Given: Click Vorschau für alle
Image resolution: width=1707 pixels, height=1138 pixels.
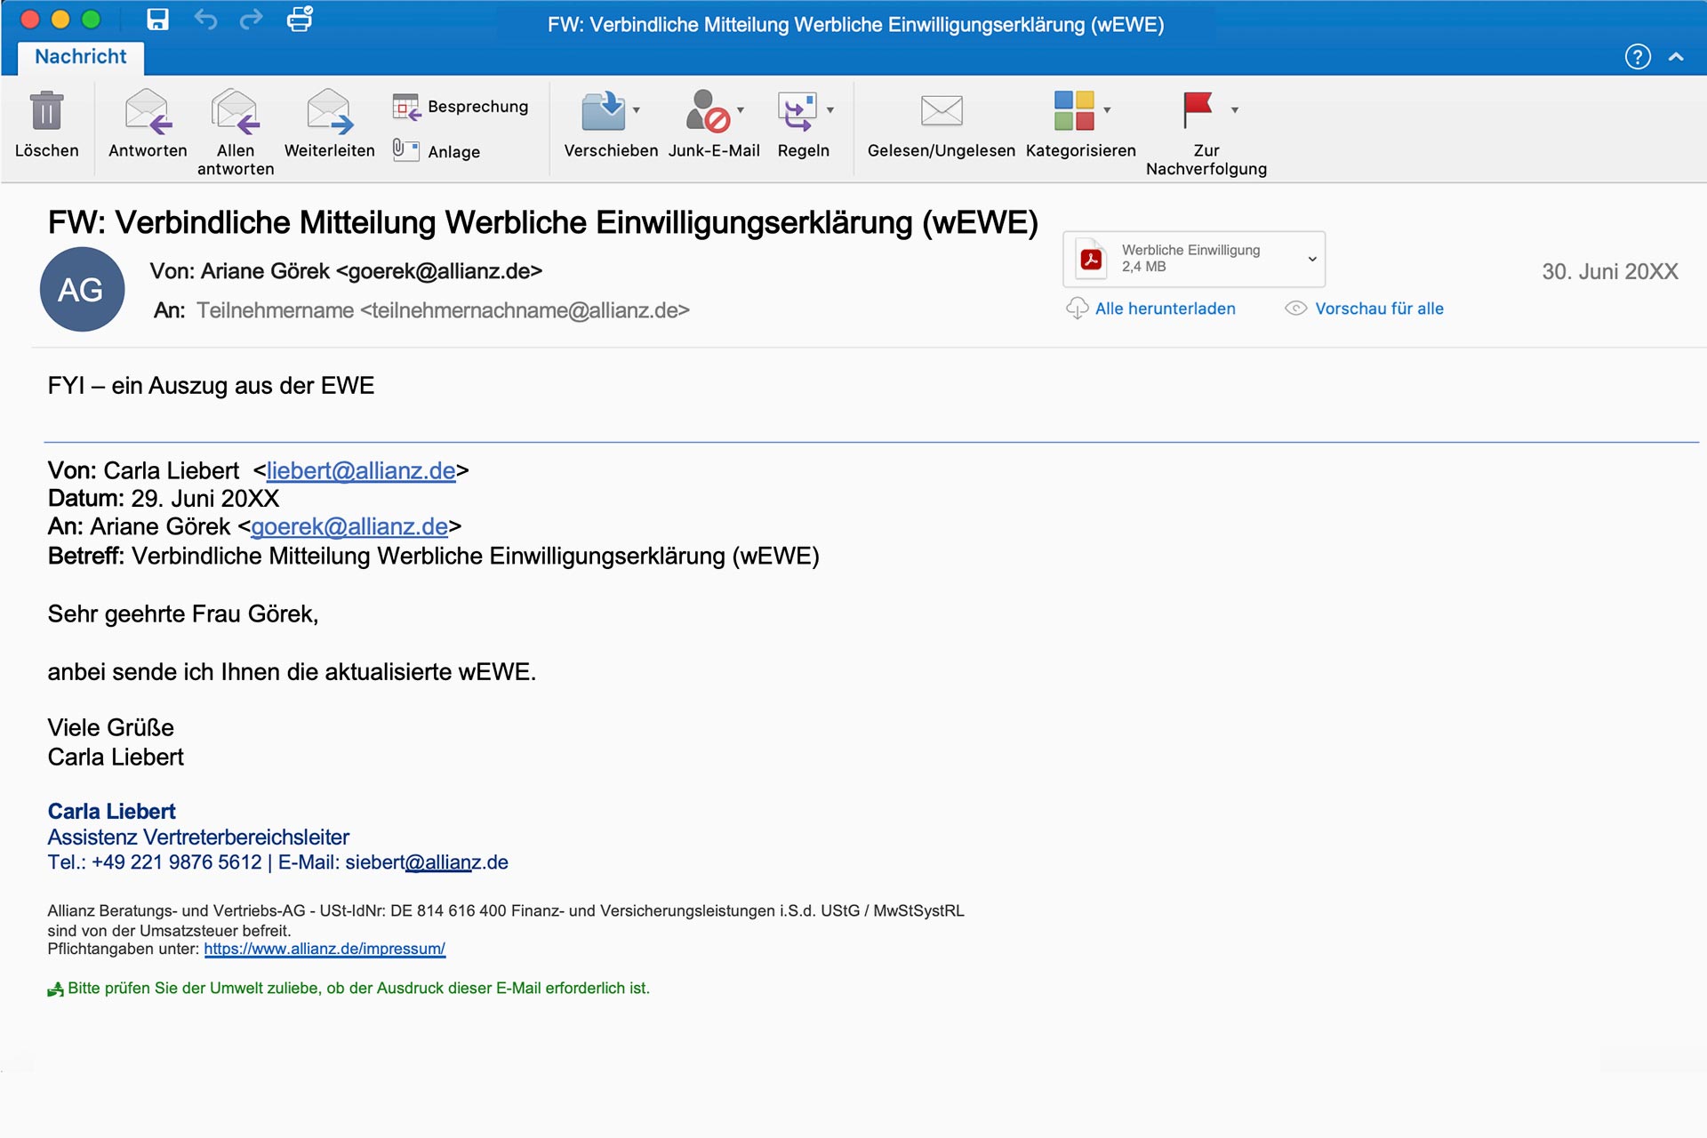Looking at the screenshot, I should [x=1378, y=309].
